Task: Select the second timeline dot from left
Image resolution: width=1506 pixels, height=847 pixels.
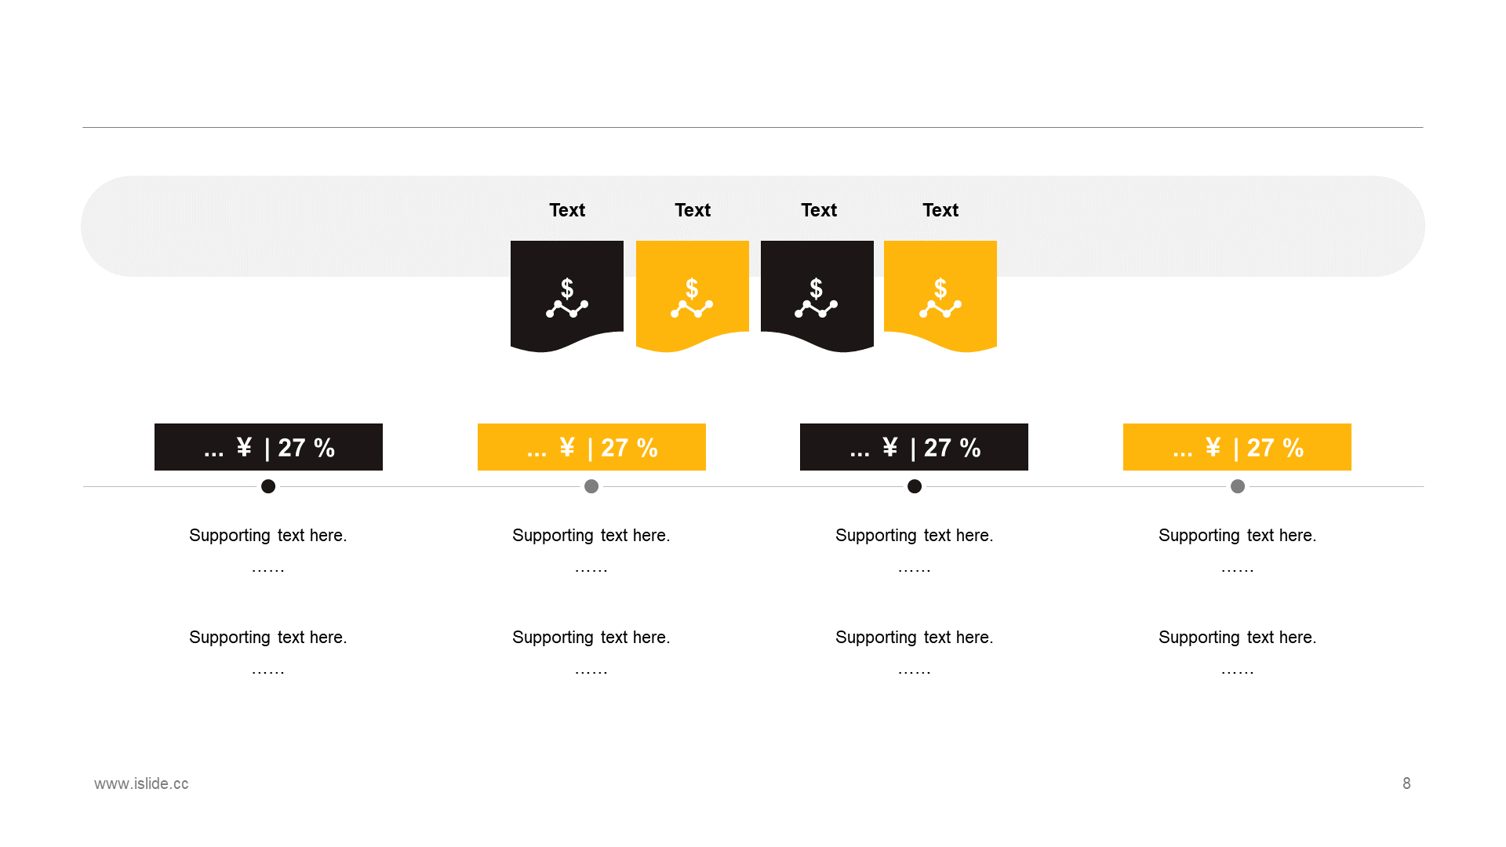Action: (591, 486)
